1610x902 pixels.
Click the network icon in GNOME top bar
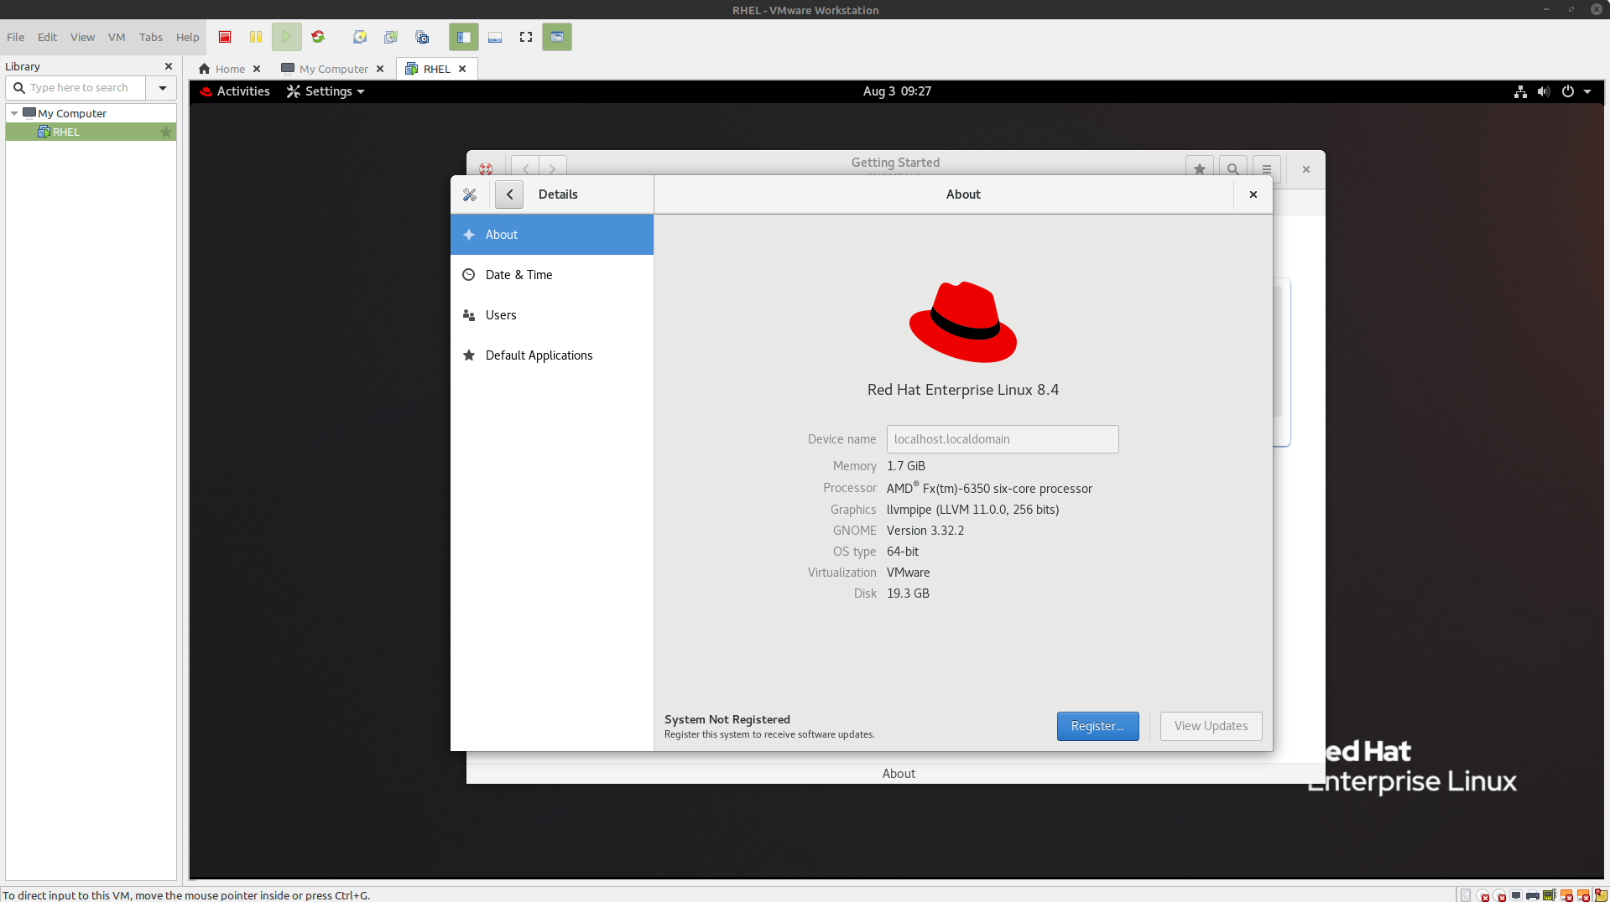pos(1520,91)
